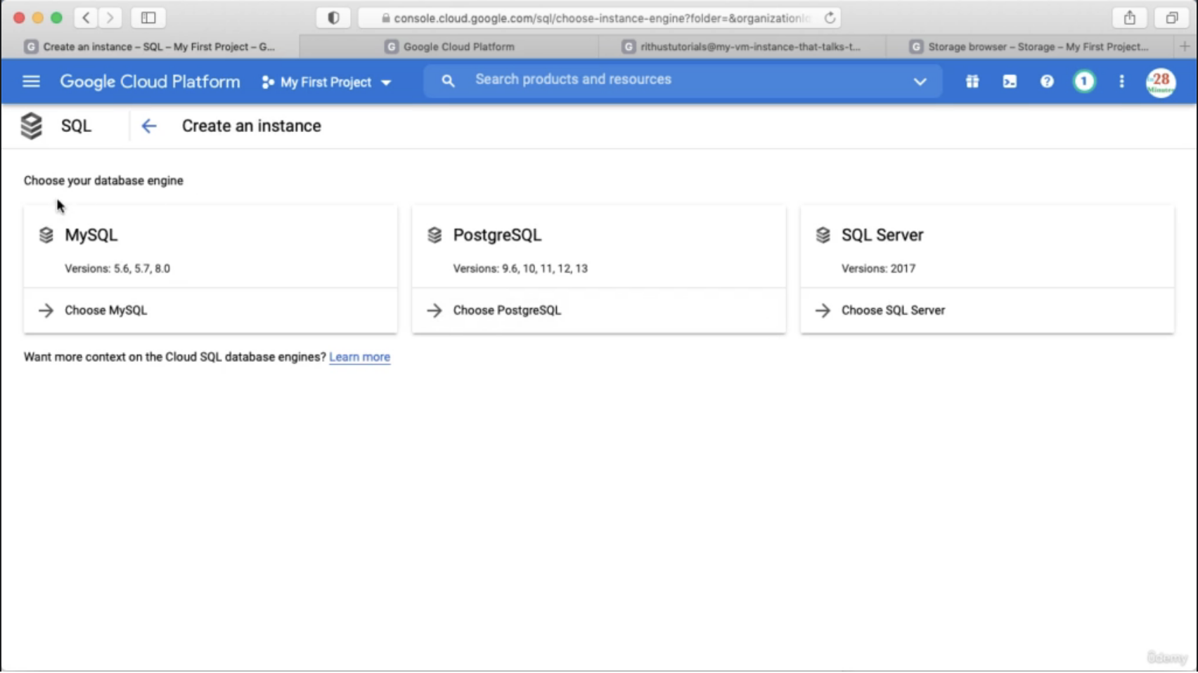The height and width of the screenshot is (673, 1198).
Task: Switch to Storage browser tab
Action: 1030,46
